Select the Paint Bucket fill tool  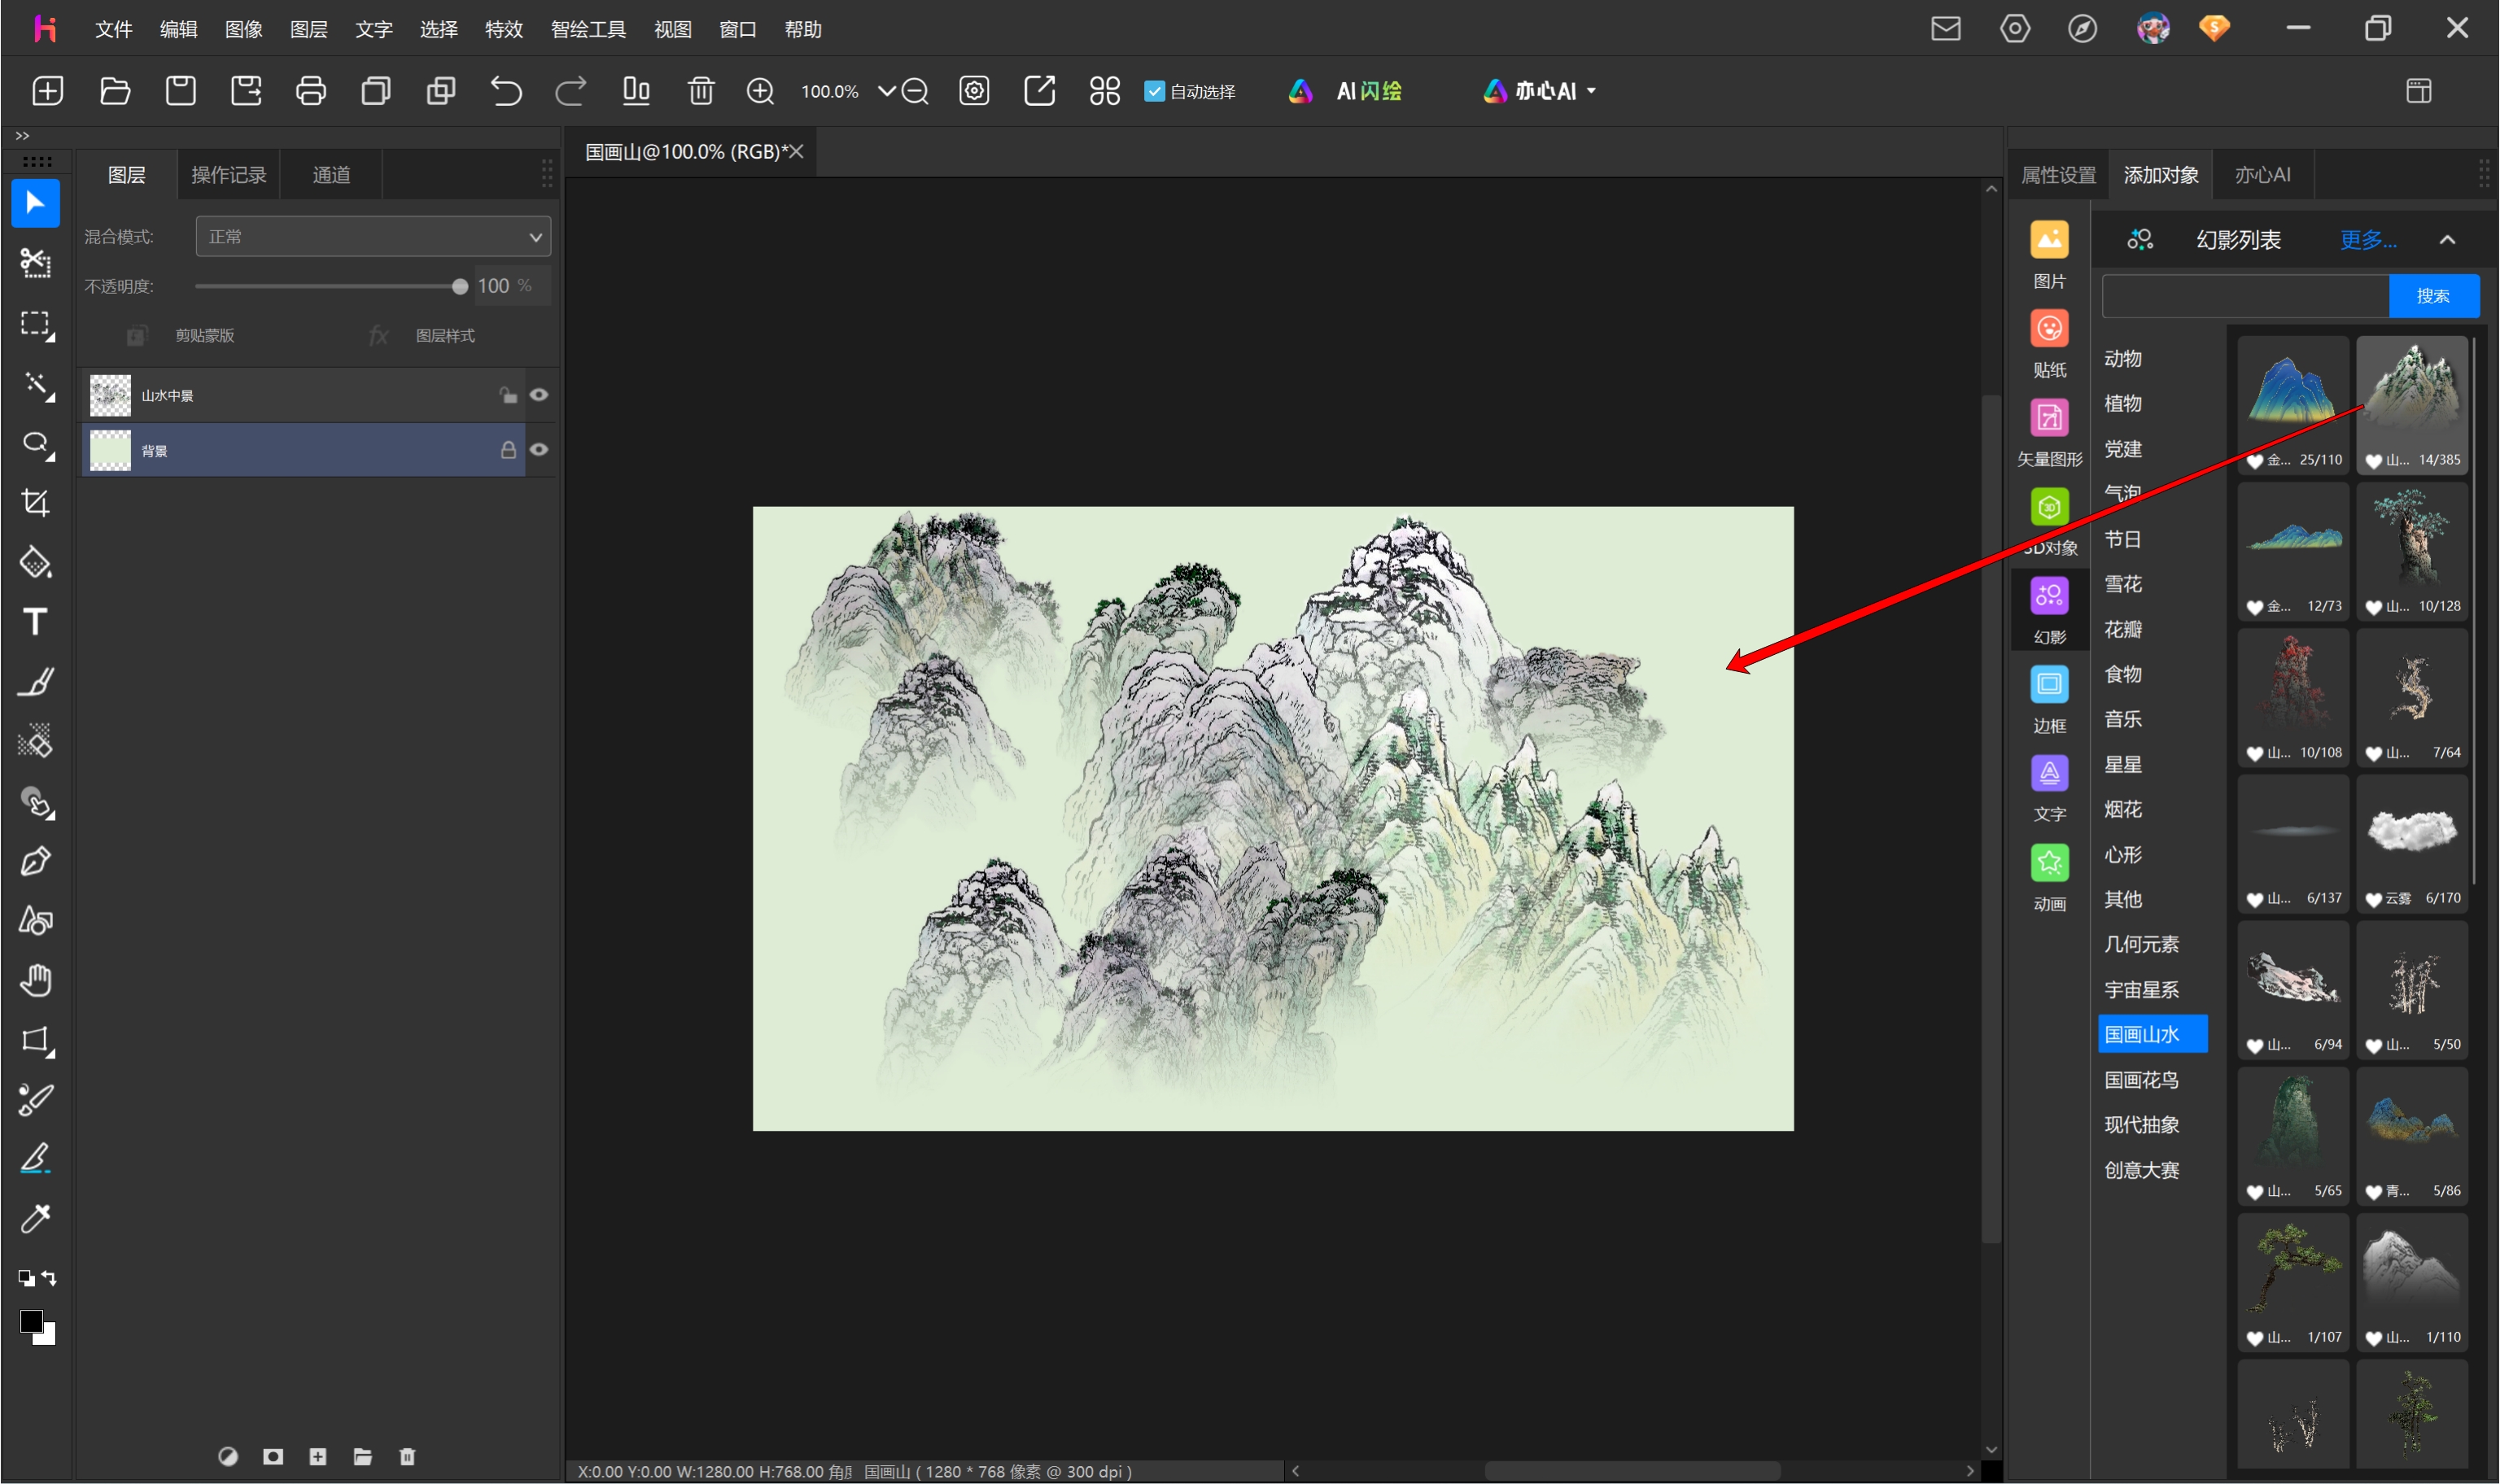(35, 562)
